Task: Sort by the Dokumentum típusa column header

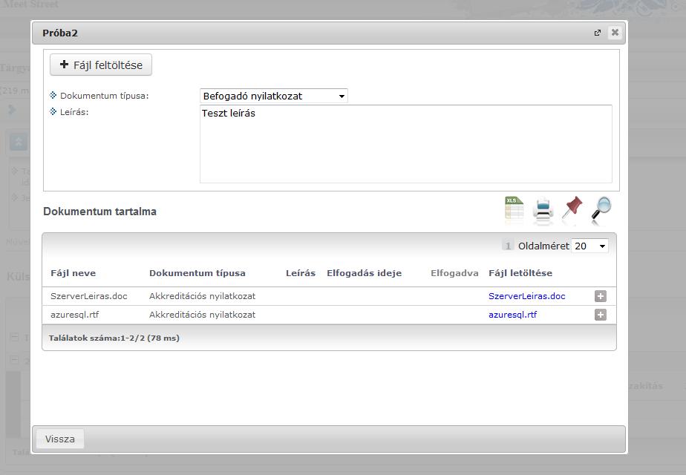Action: point(197,273)
